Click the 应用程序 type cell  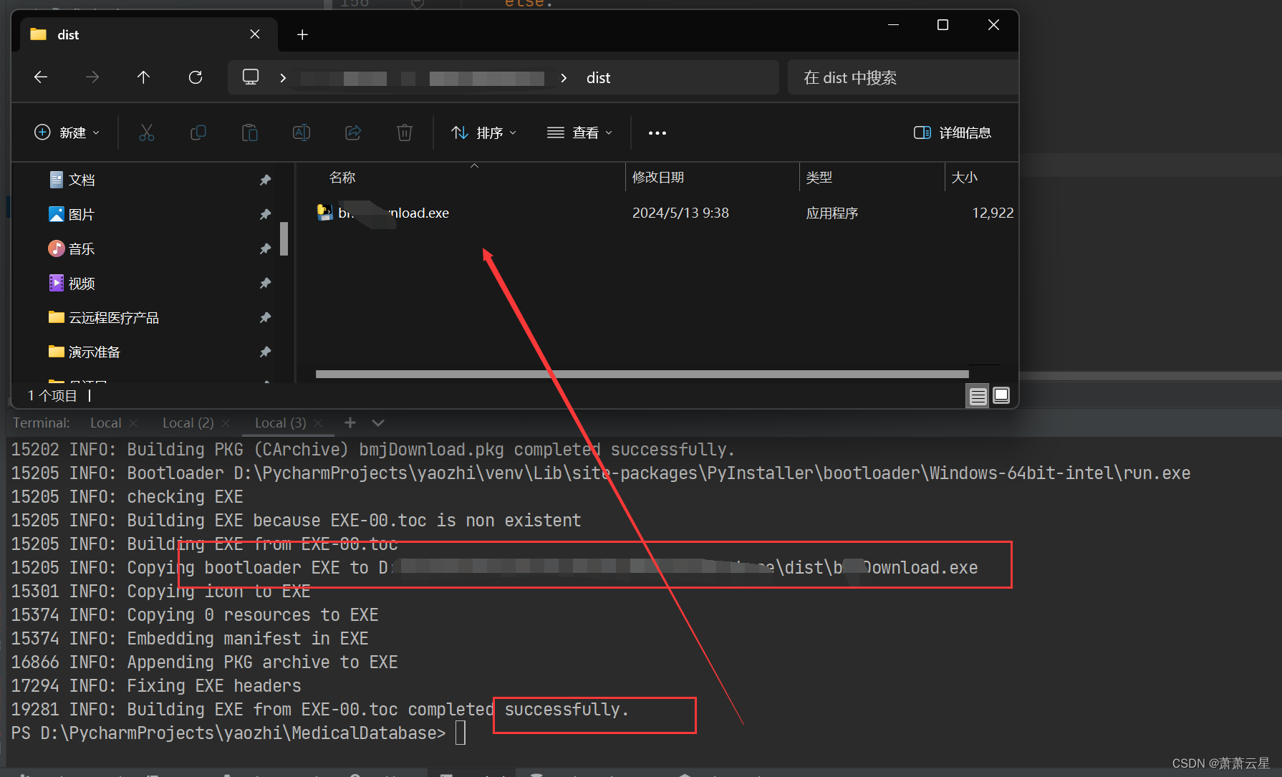tap(832, 213)
